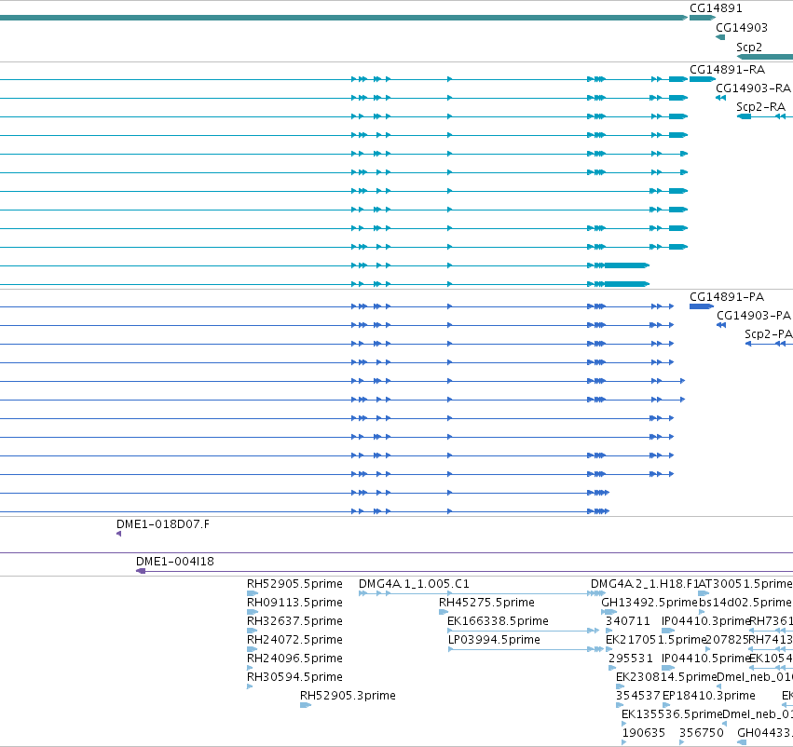Screen dimensions: 793x747
Task: Click the 356750 feature arrow glyph
Action: pos(682,742)
